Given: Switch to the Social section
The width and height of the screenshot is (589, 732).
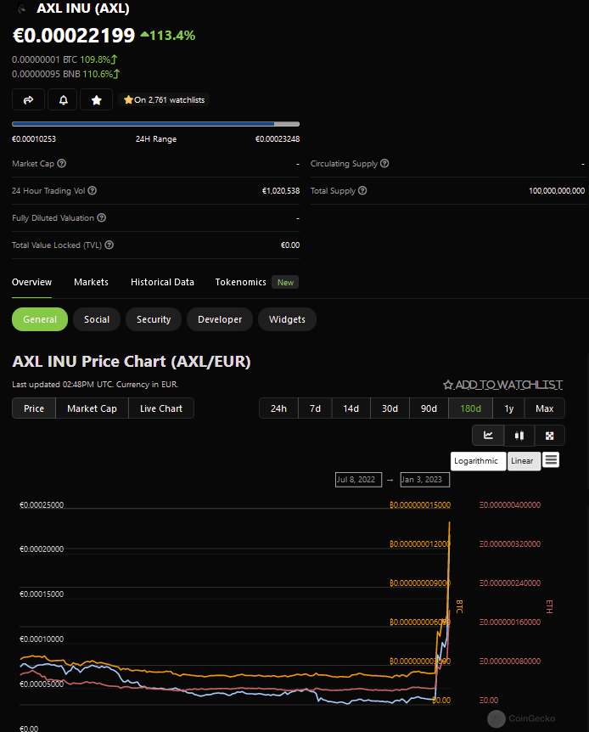Looking at the screenshot, I should click(97, 319).
